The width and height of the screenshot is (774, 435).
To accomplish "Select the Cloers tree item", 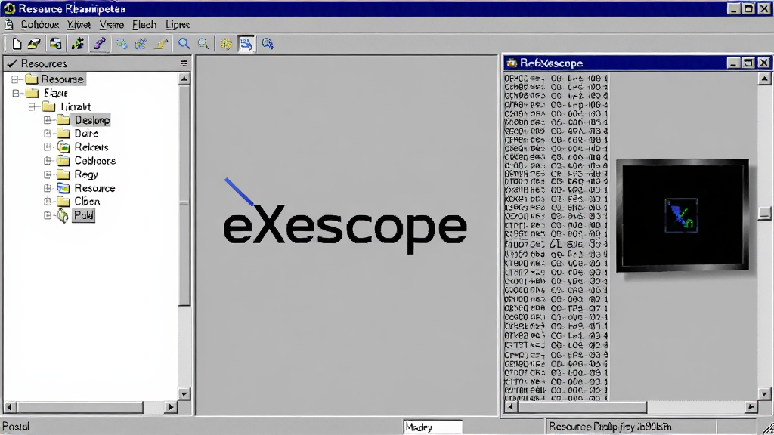I will [87, 201].
